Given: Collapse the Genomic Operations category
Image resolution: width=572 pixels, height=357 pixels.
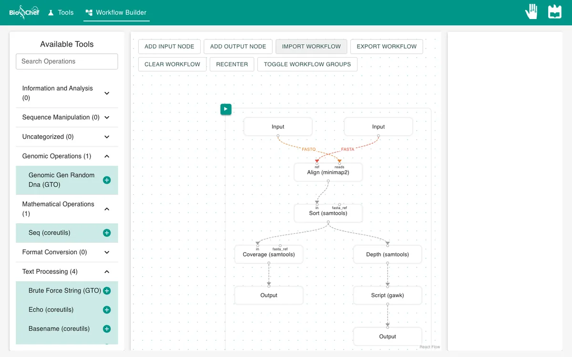Looking at the screenshot, I should pos(67,156).
